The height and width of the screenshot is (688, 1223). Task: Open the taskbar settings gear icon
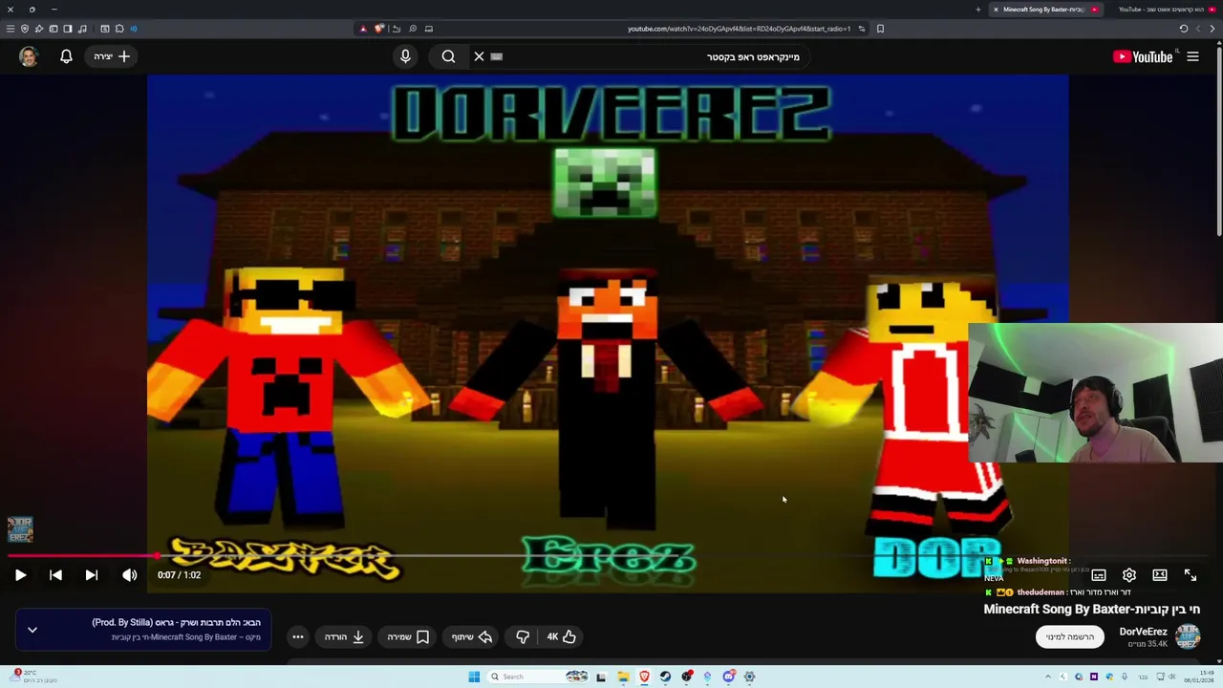[749, 677]
